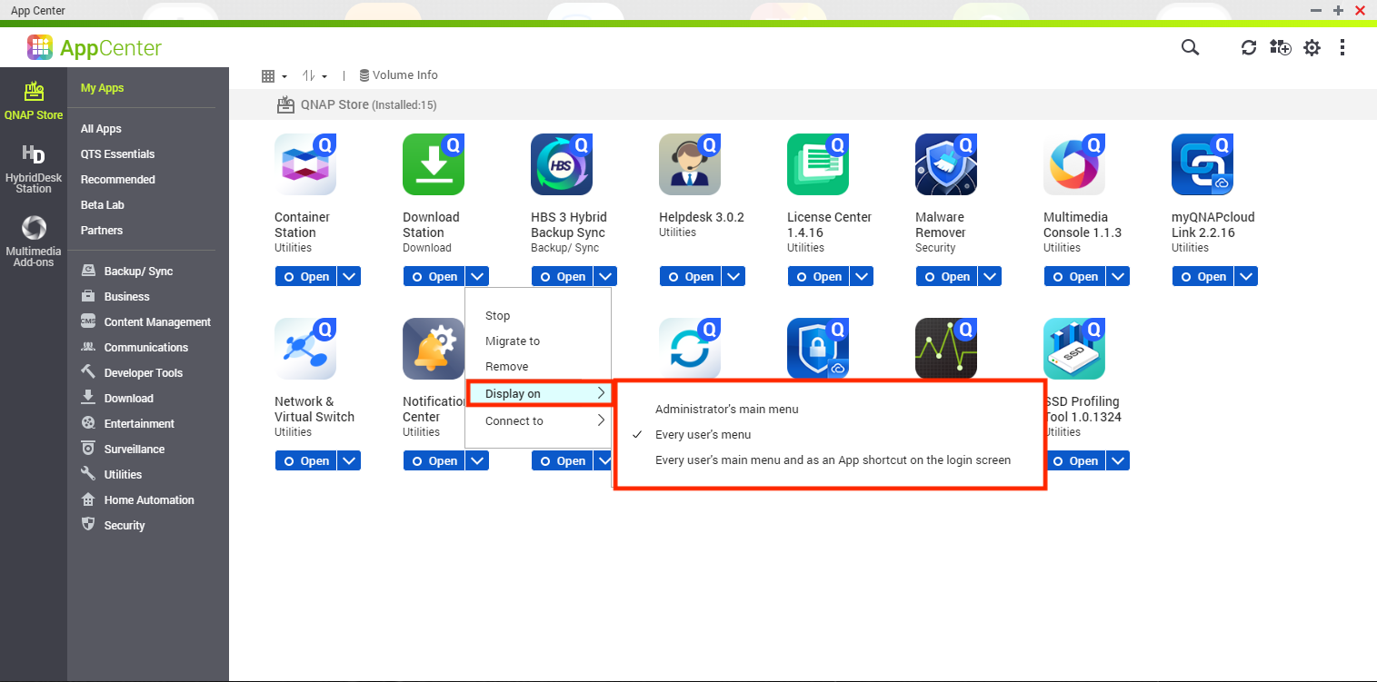
Task: Click the Container Station app icon
Action: [x=305, y=164]
